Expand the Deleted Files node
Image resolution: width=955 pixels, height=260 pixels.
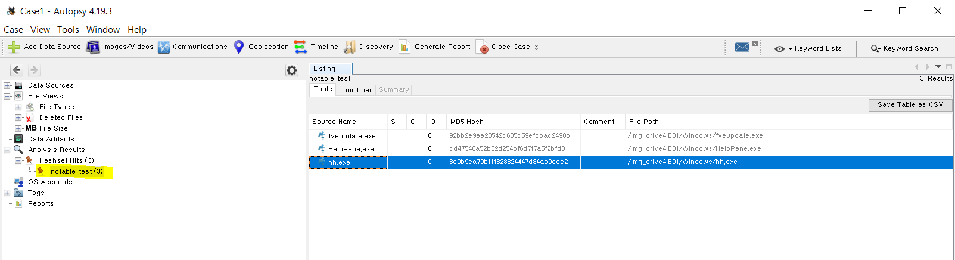pyautogui.click(x=18, y=117)
